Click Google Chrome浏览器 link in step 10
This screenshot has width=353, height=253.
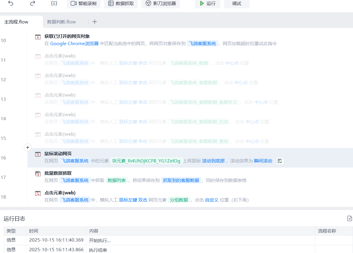[74, 44]
